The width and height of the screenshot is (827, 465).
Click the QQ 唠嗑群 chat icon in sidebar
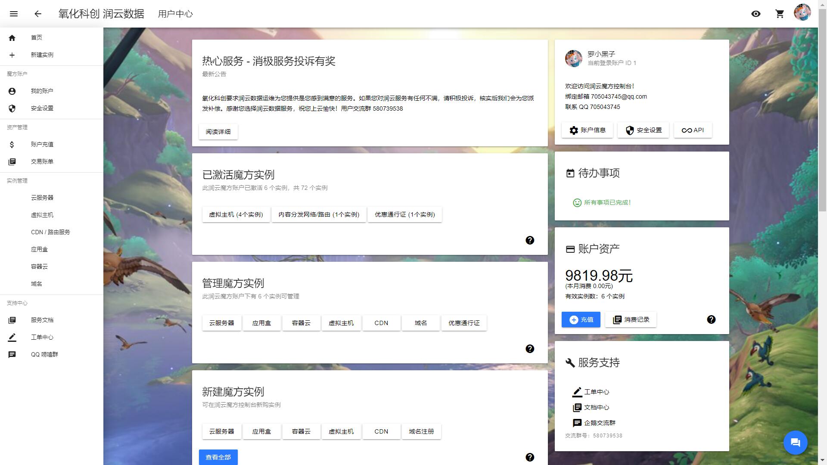tap(12, 354)
